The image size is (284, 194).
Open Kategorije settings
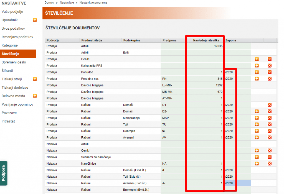pos(10,45)
